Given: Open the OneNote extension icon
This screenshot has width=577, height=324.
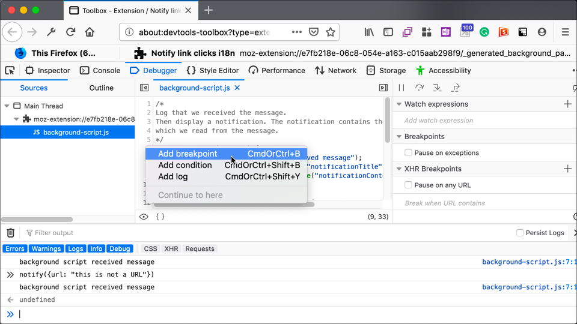Looking at the screenshot, I should point(445,32).
